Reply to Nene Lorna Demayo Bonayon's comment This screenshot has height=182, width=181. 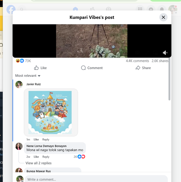point(46,157)
